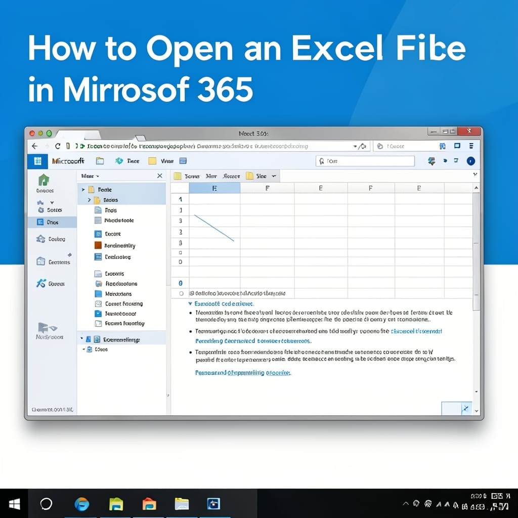Collapse the lower tree section triangle
The image size is (518, 518).
tap(81, 338)
